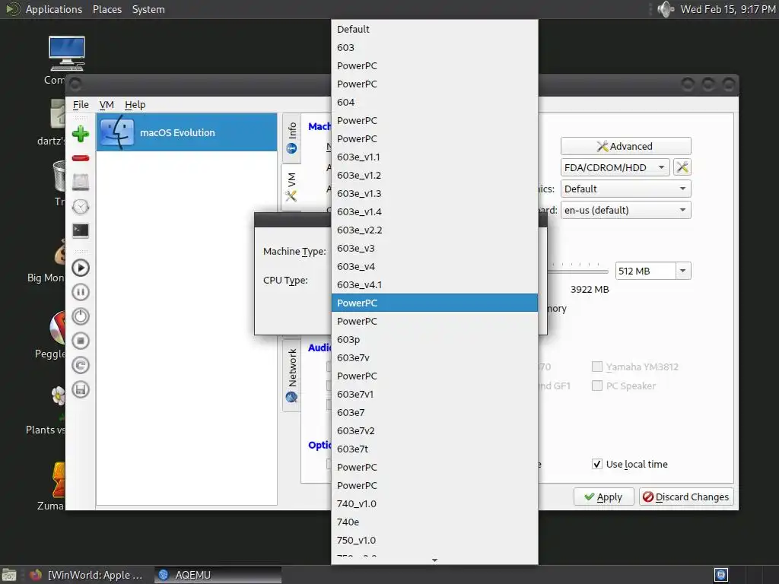The width and height of the screenshot is (779, 584).
Task: Choose 604 in the CPU list
Action: tap(434, 103)
